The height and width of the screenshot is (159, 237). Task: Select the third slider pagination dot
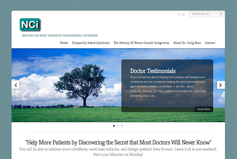tap(122, 126)
